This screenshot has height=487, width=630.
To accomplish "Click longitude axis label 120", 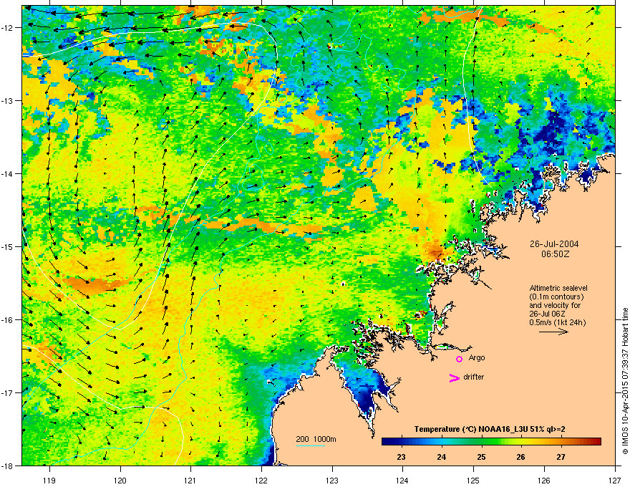I will 120,480.
